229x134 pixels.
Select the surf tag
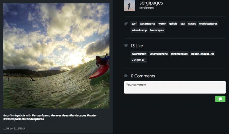134,24
